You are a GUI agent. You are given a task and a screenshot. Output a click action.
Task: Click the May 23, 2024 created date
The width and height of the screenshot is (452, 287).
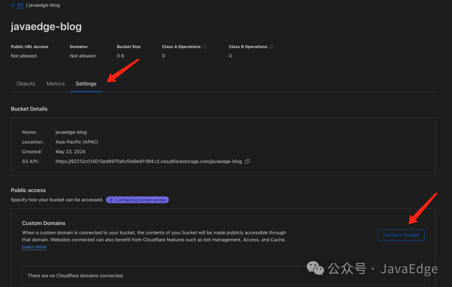(x=70, y=151)
